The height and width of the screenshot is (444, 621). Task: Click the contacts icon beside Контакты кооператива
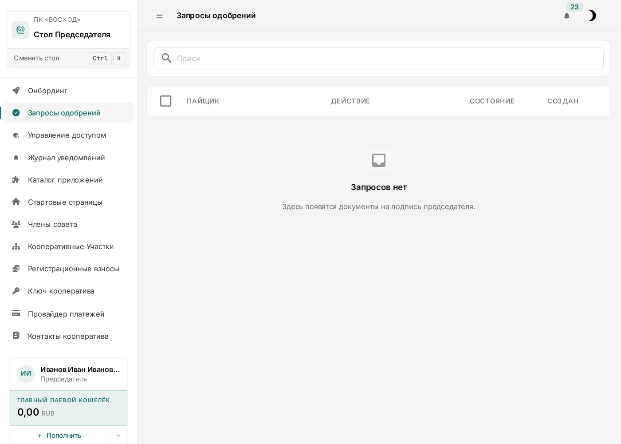click(16, 336)
